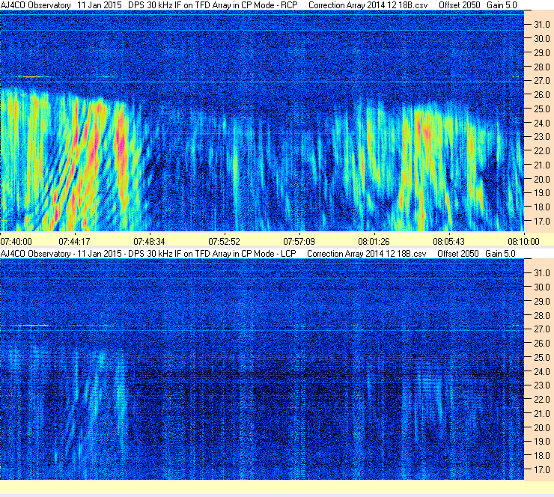Image resolution: width=554 pixels, height=497 pixels.
Task: Click the 19.0 frequency label on LCP axis
Action: [541, 442]
